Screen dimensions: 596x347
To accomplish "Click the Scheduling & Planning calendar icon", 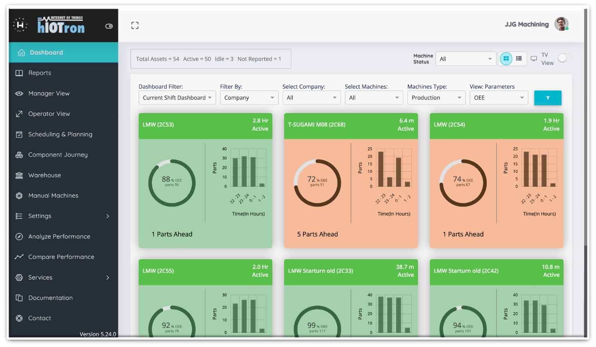I will point(19,134).
